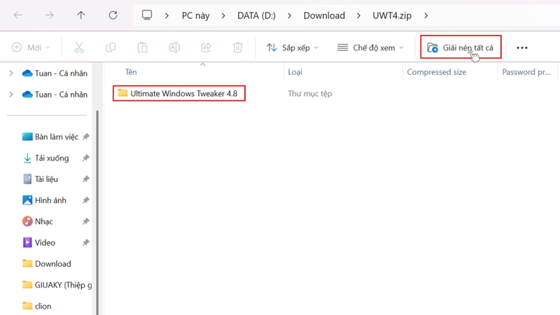Expand chevron after DATA (D:) breadcrumb
The height and width of the screenshot is (315, 560).
click(289, 15)
